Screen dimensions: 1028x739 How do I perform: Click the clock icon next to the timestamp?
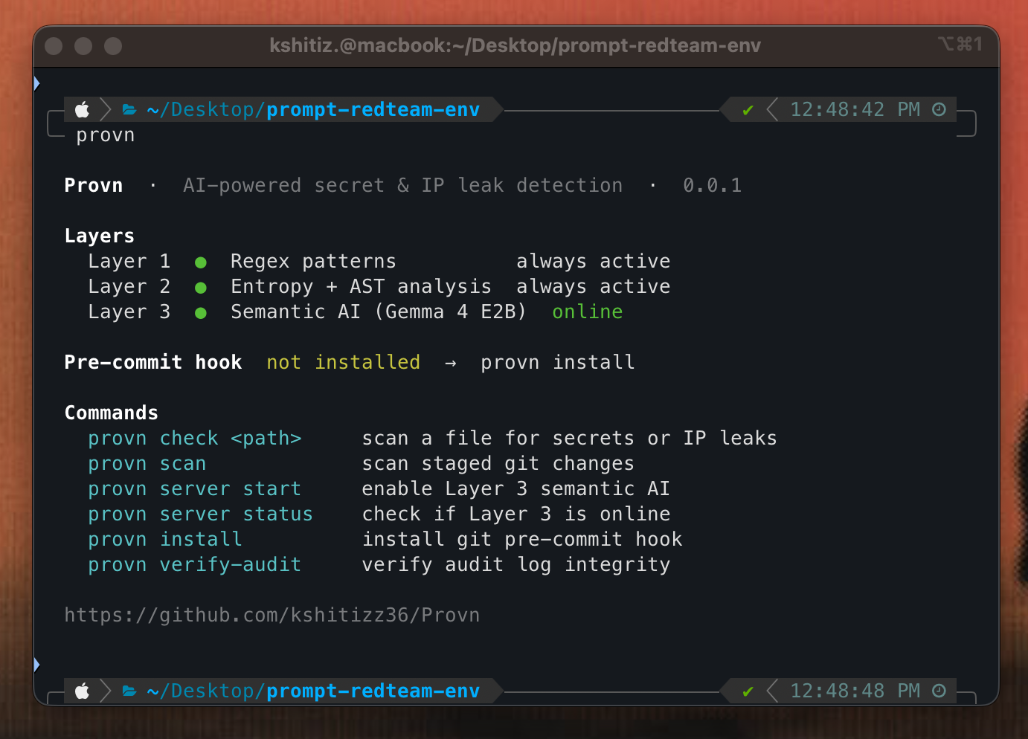coord(939,109)
